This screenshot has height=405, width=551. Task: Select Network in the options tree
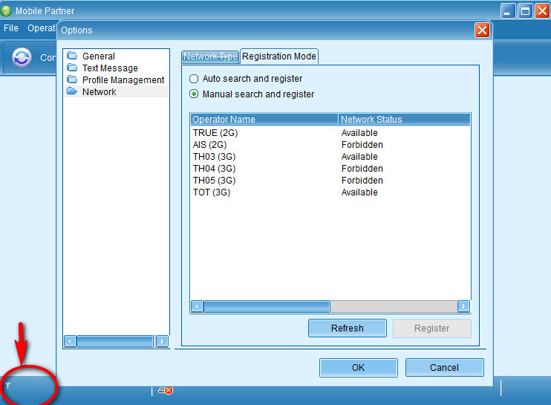[x=99, y=91]
